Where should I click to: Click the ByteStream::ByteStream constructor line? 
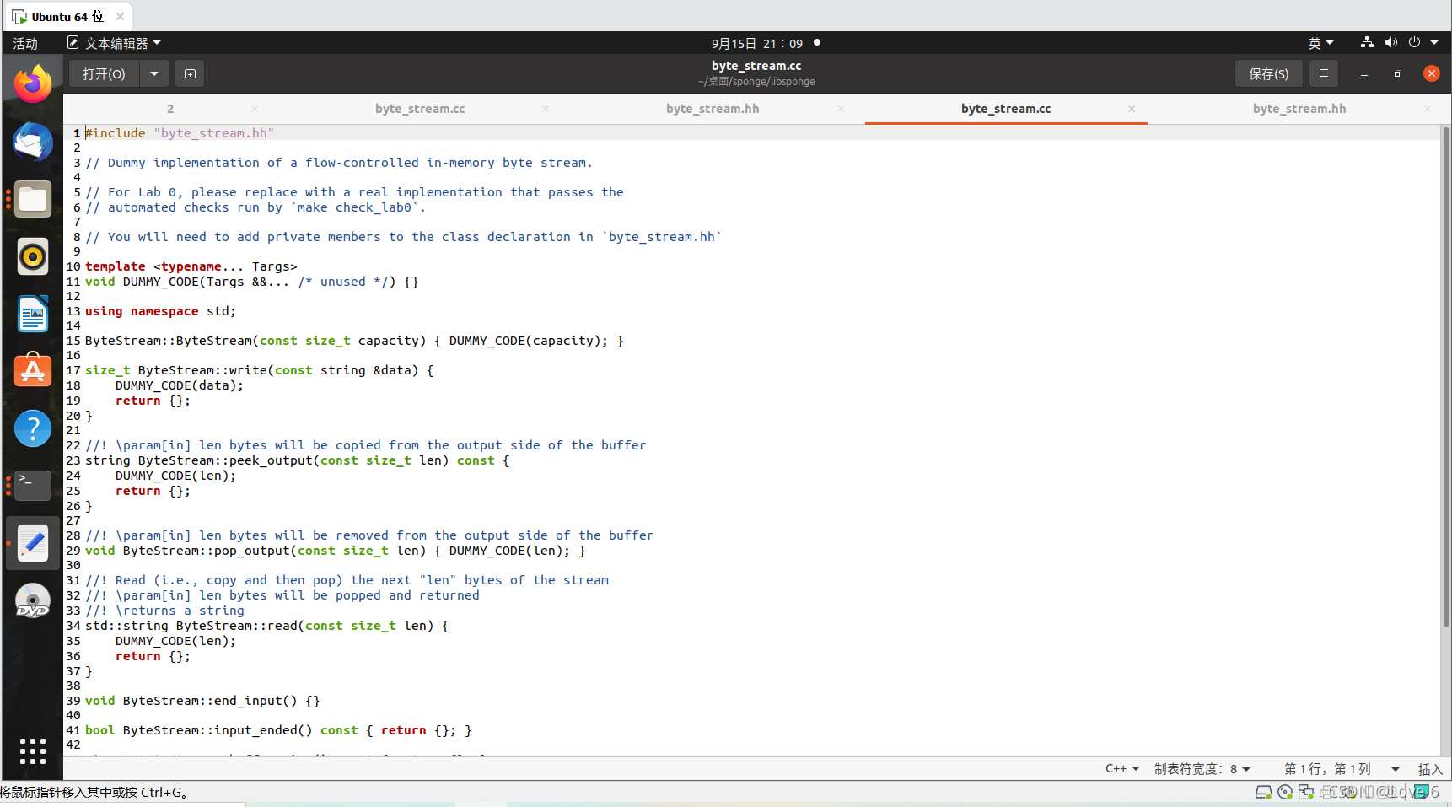tap(354, 341)
